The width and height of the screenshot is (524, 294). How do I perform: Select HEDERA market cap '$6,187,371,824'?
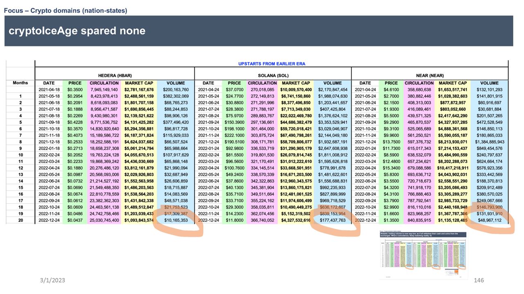point(139,135)
